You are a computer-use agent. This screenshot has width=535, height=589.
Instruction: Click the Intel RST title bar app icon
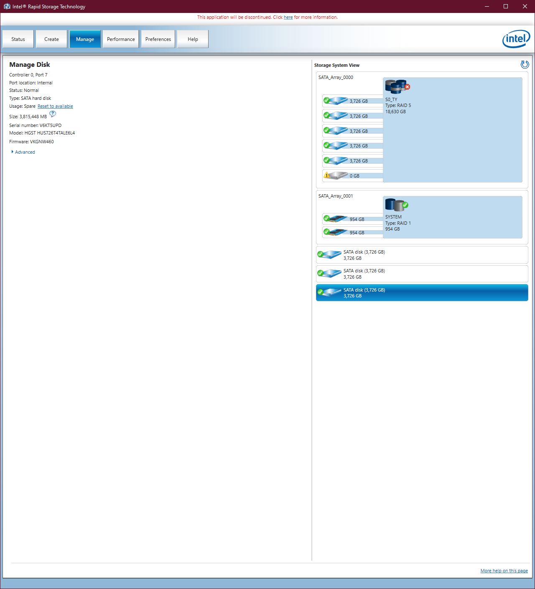[x=7, y=6]
